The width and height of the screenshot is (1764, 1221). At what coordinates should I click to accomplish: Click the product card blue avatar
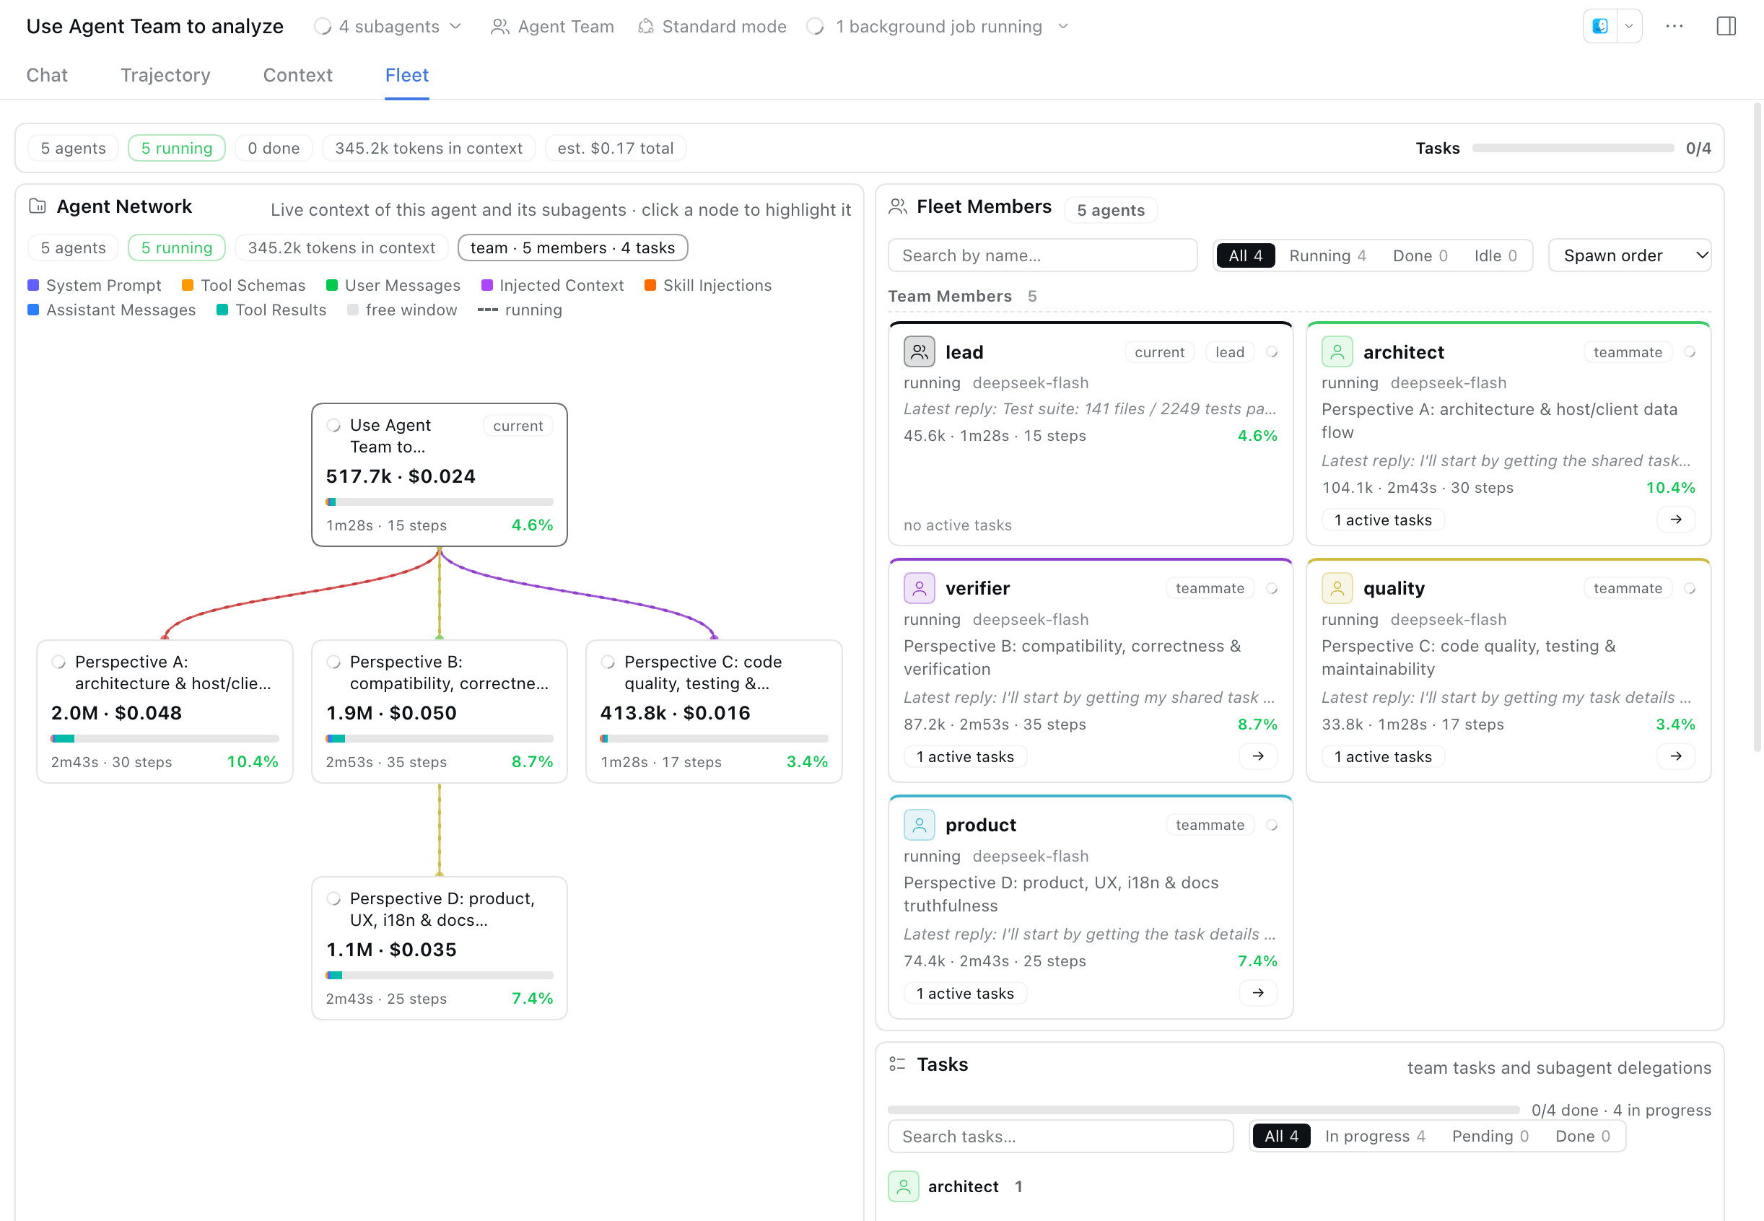(919, 825)
